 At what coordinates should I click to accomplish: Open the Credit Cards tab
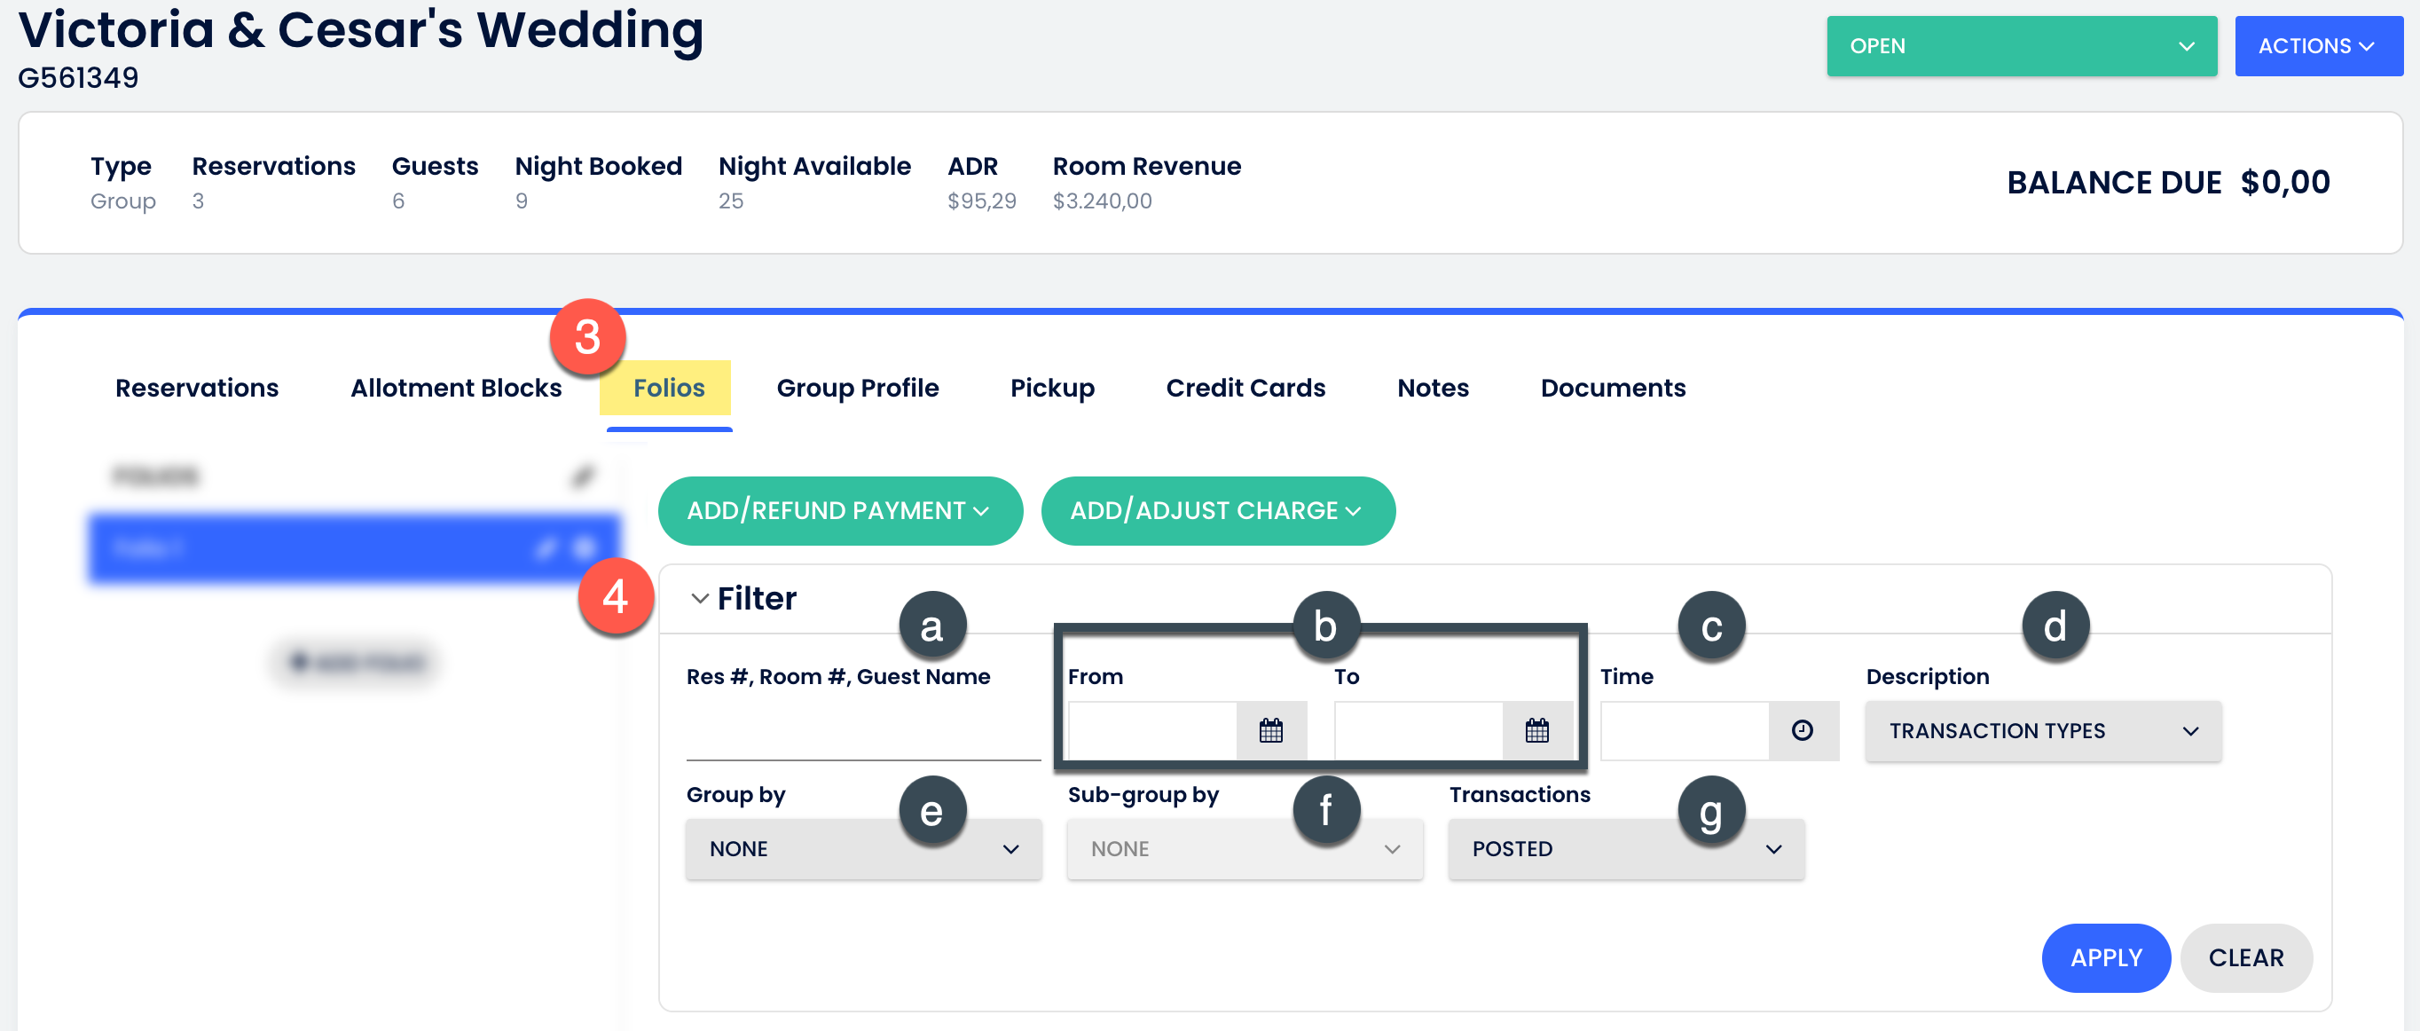pyautogui.click(x=1245, y=388)
